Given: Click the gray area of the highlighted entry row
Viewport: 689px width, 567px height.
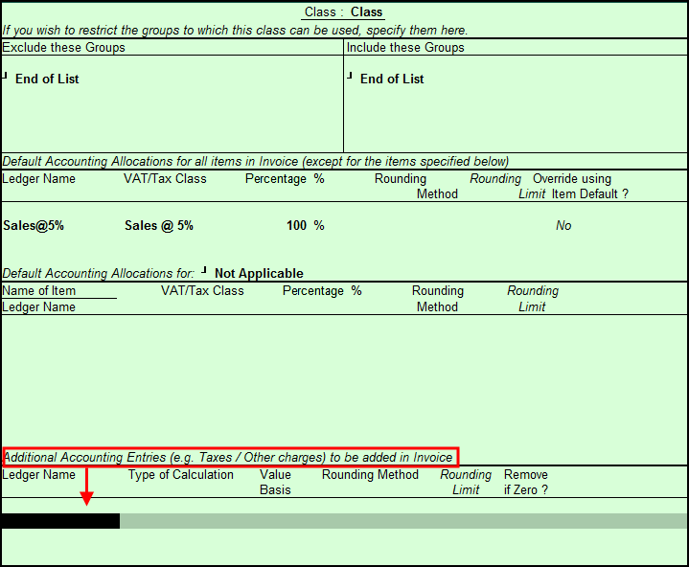Looking at the screenshot, I should [402, 521].
